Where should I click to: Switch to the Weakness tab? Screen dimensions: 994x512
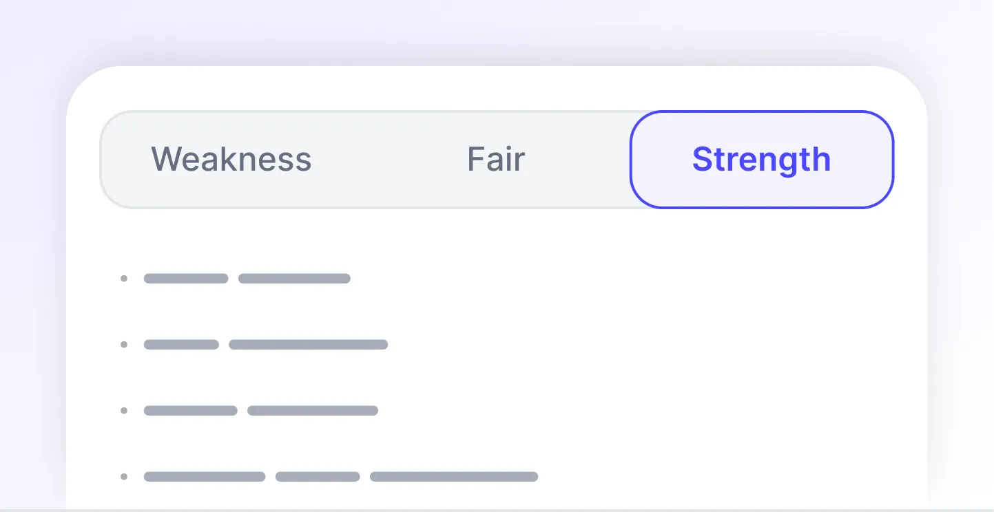[x=231, y=159]
